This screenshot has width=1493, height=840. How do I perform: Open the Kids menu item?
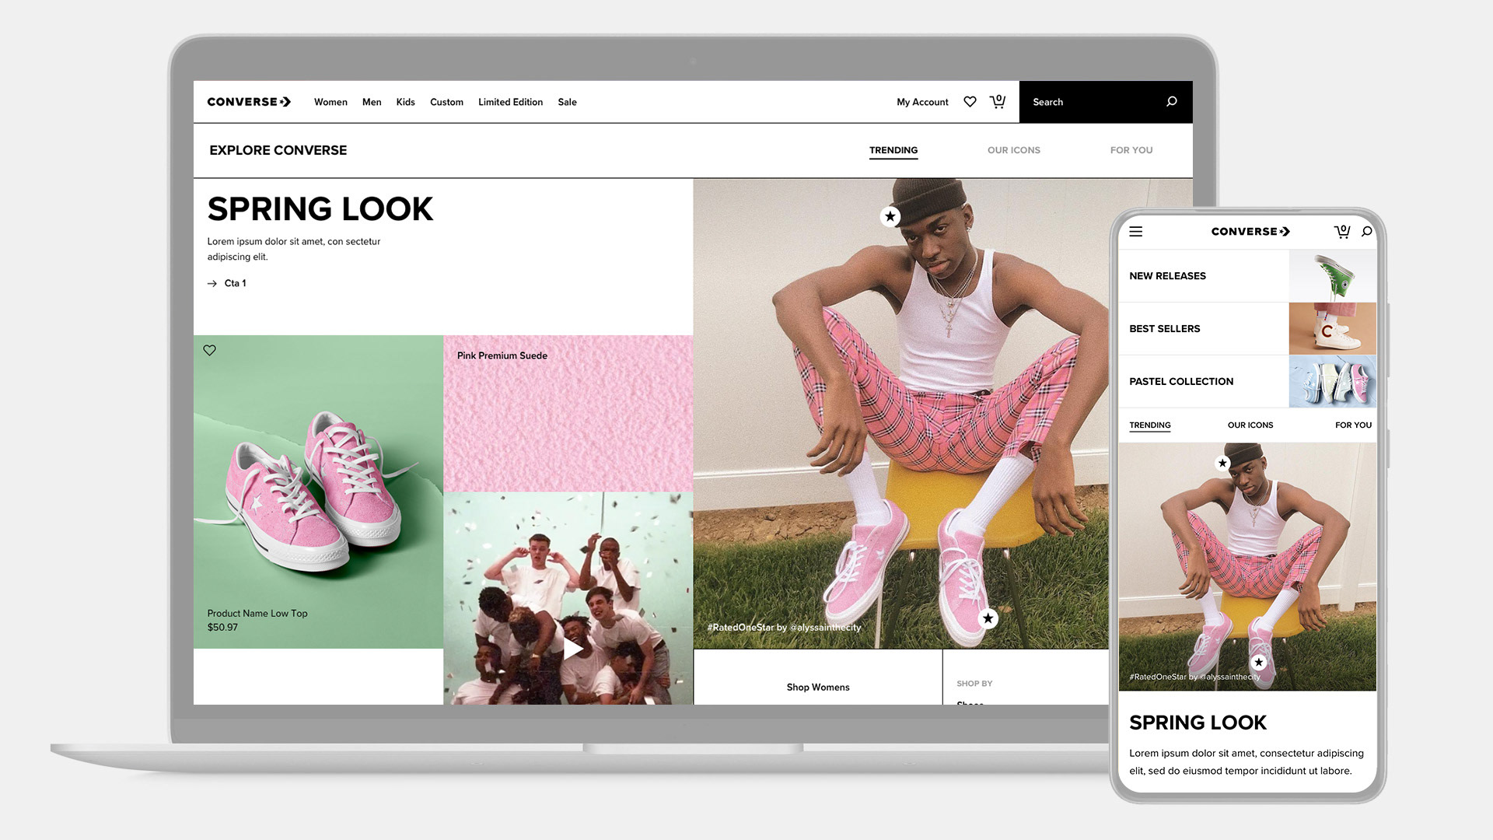[x=405, y=102]
